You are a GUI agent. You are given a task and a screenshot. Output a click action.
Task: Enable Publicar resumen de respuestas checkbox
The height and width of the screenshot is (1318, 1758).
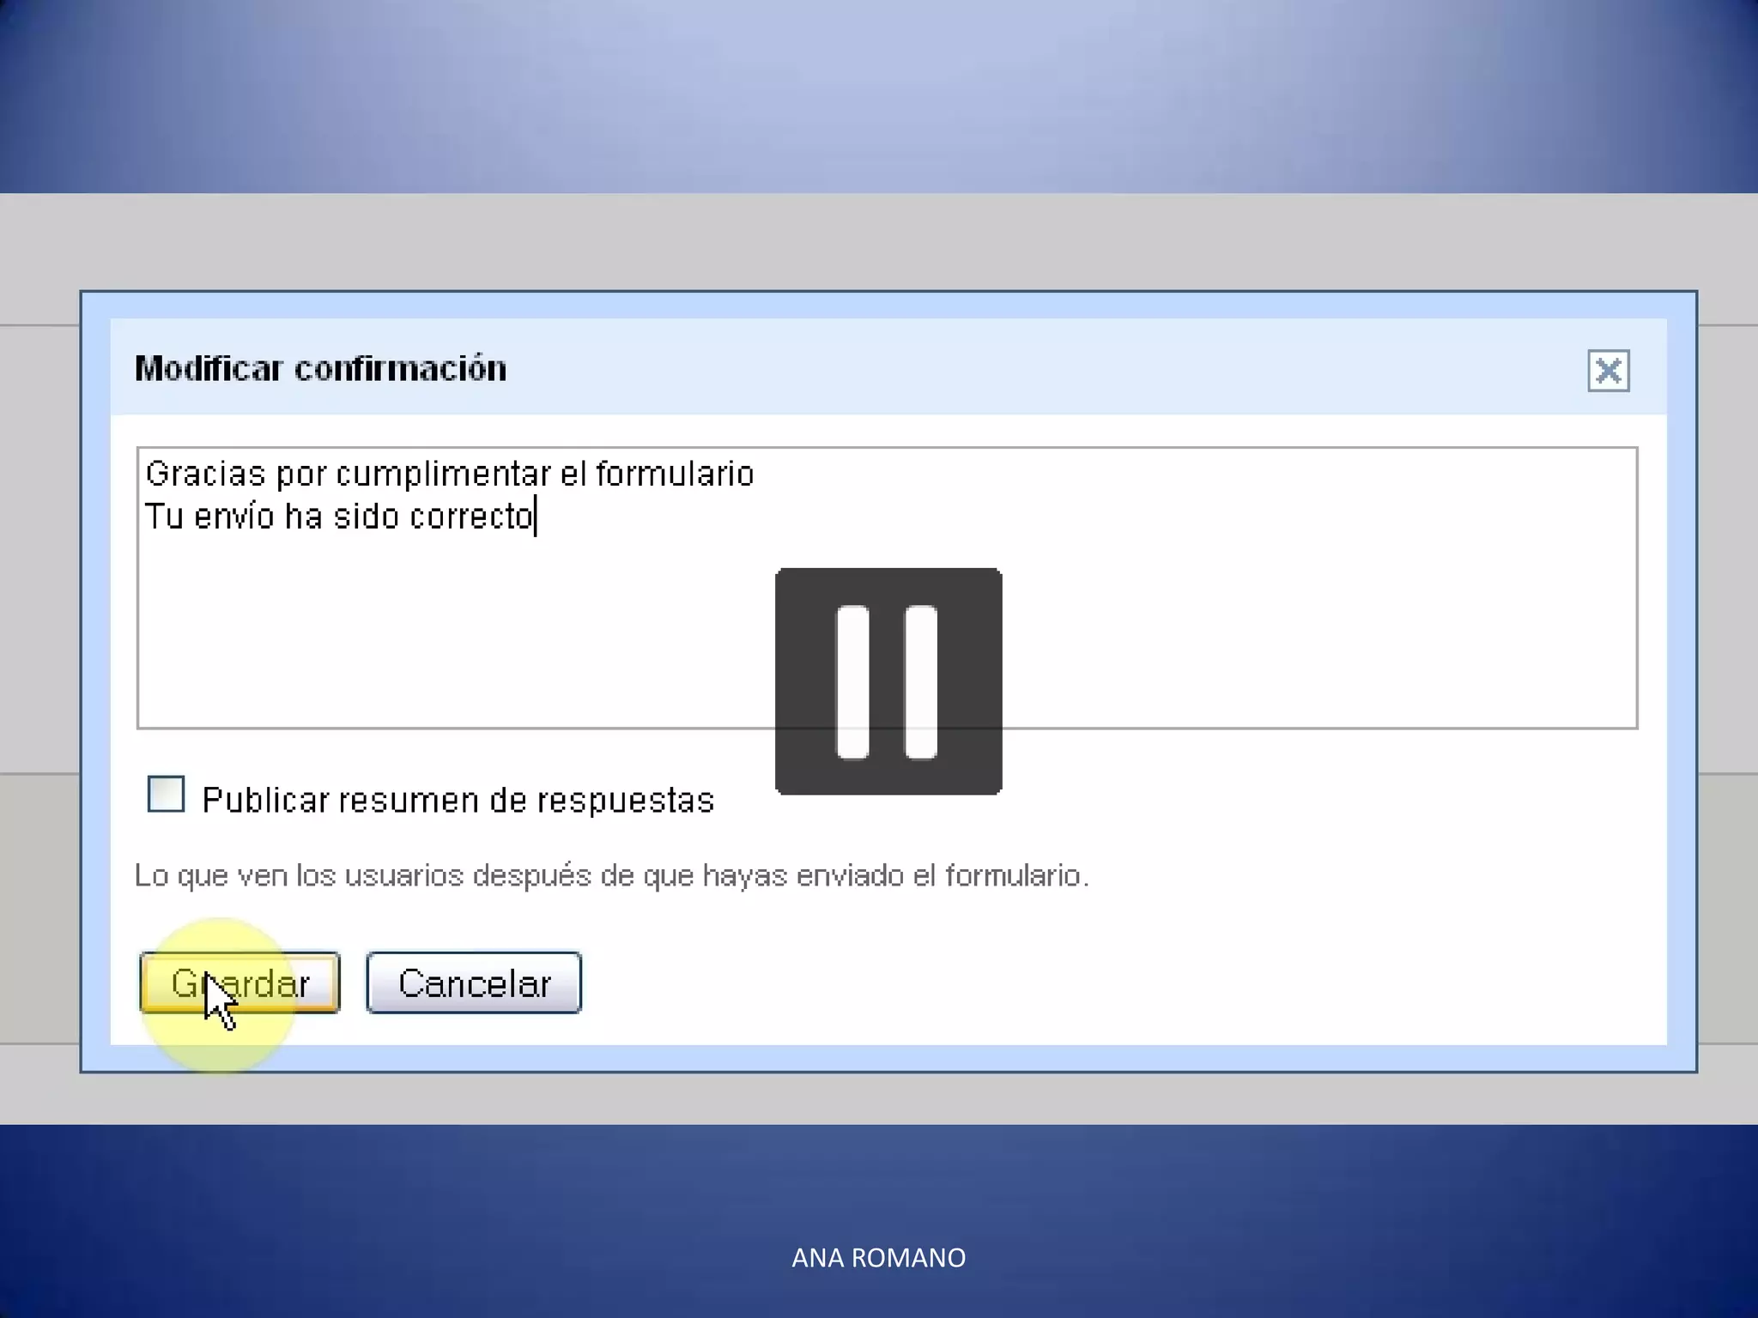166,794
